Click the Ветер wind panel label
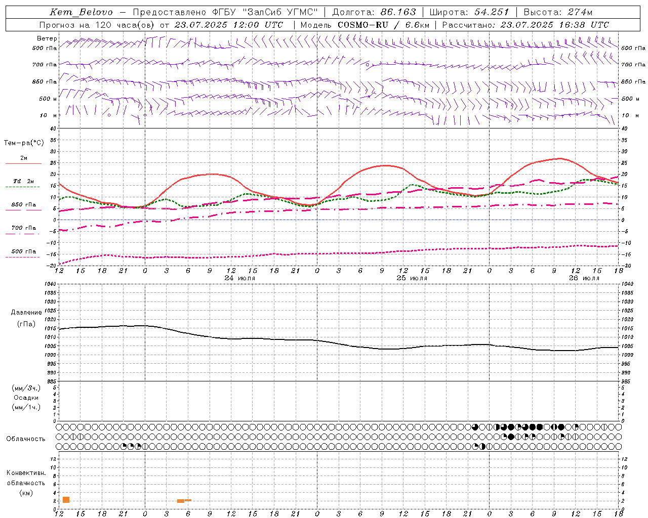Image resolution: width=648 pixels, height=518 pixels. coord(47,38)
